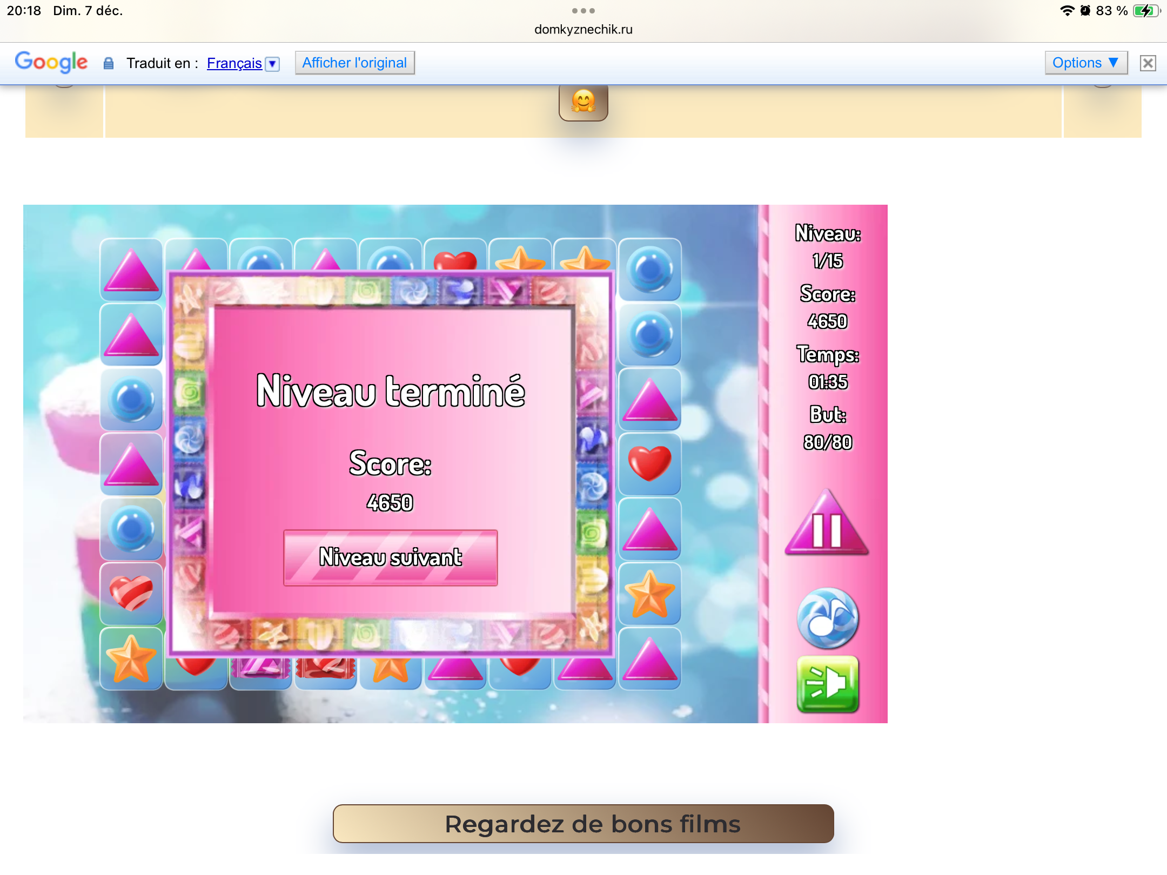
Task: Click the Google logo
Action: (x=51, y=62)
